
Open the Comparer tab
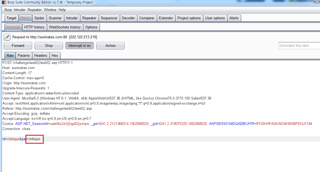coord(147,18)
